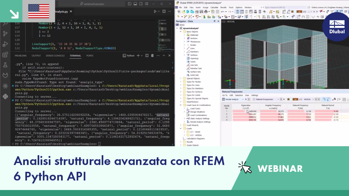
Task: Expand the Special Objects tree node
Action: pyautogui.click(x=181, y=79)
